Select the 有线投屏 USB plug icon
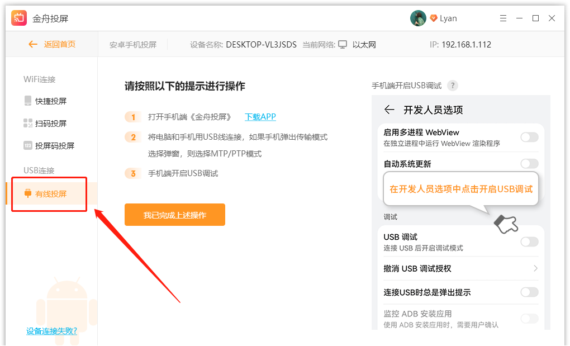This screenshot has height=346, width=570. [x=27, y=193]
